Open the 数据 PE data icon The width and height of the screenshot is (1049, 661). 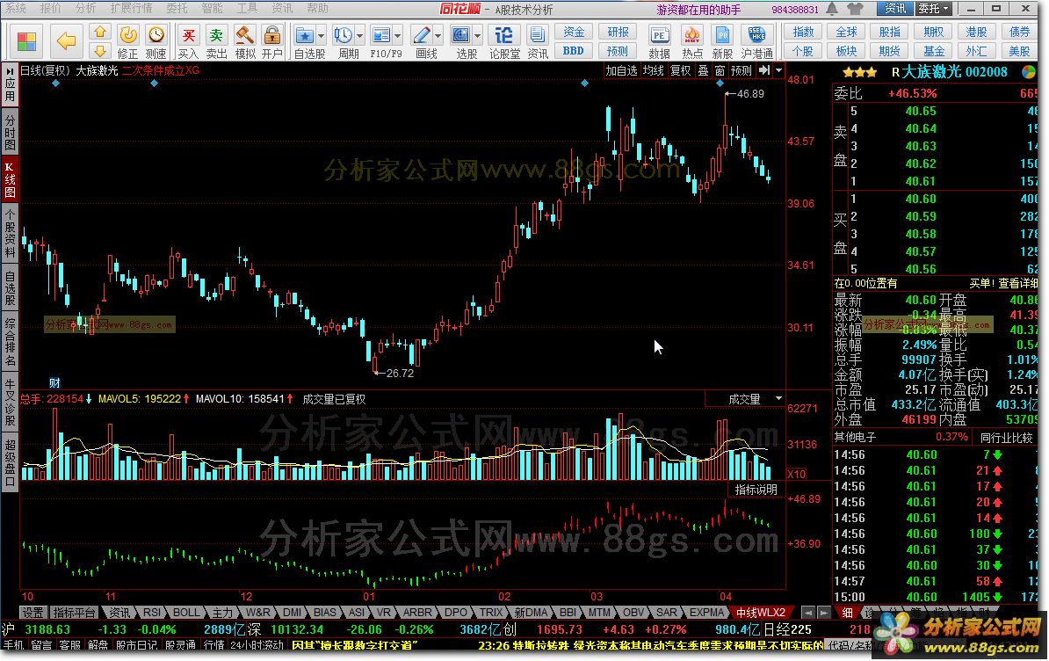click(x=659, y=41)
